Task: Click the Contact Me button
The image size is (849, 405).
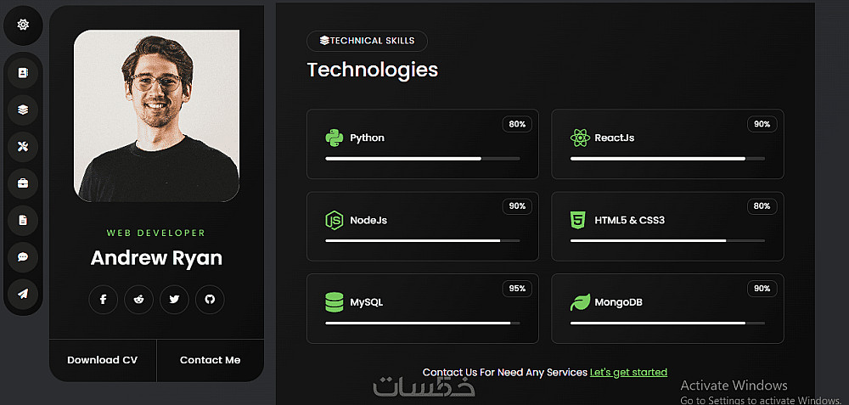Action: click(x=210, y=360)
